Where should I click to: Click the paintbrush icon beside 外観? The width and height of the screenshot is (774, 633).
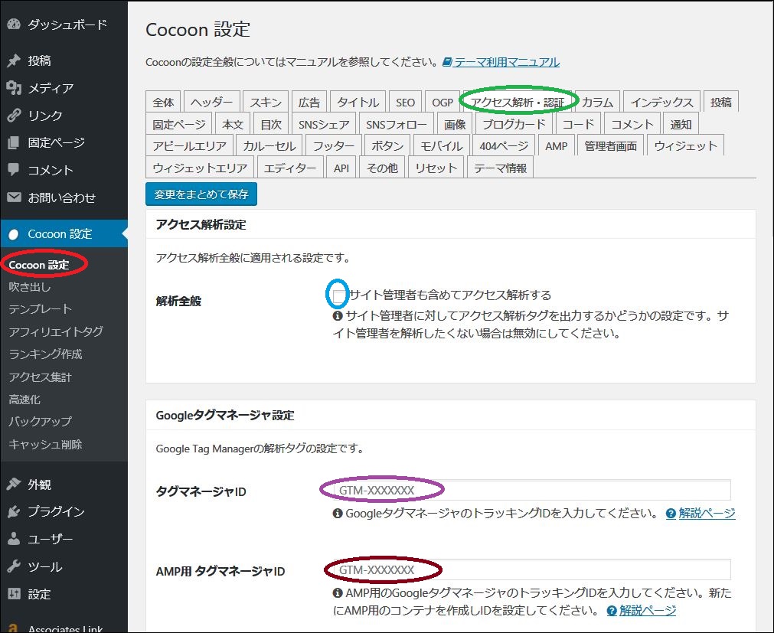click(14, 484)
